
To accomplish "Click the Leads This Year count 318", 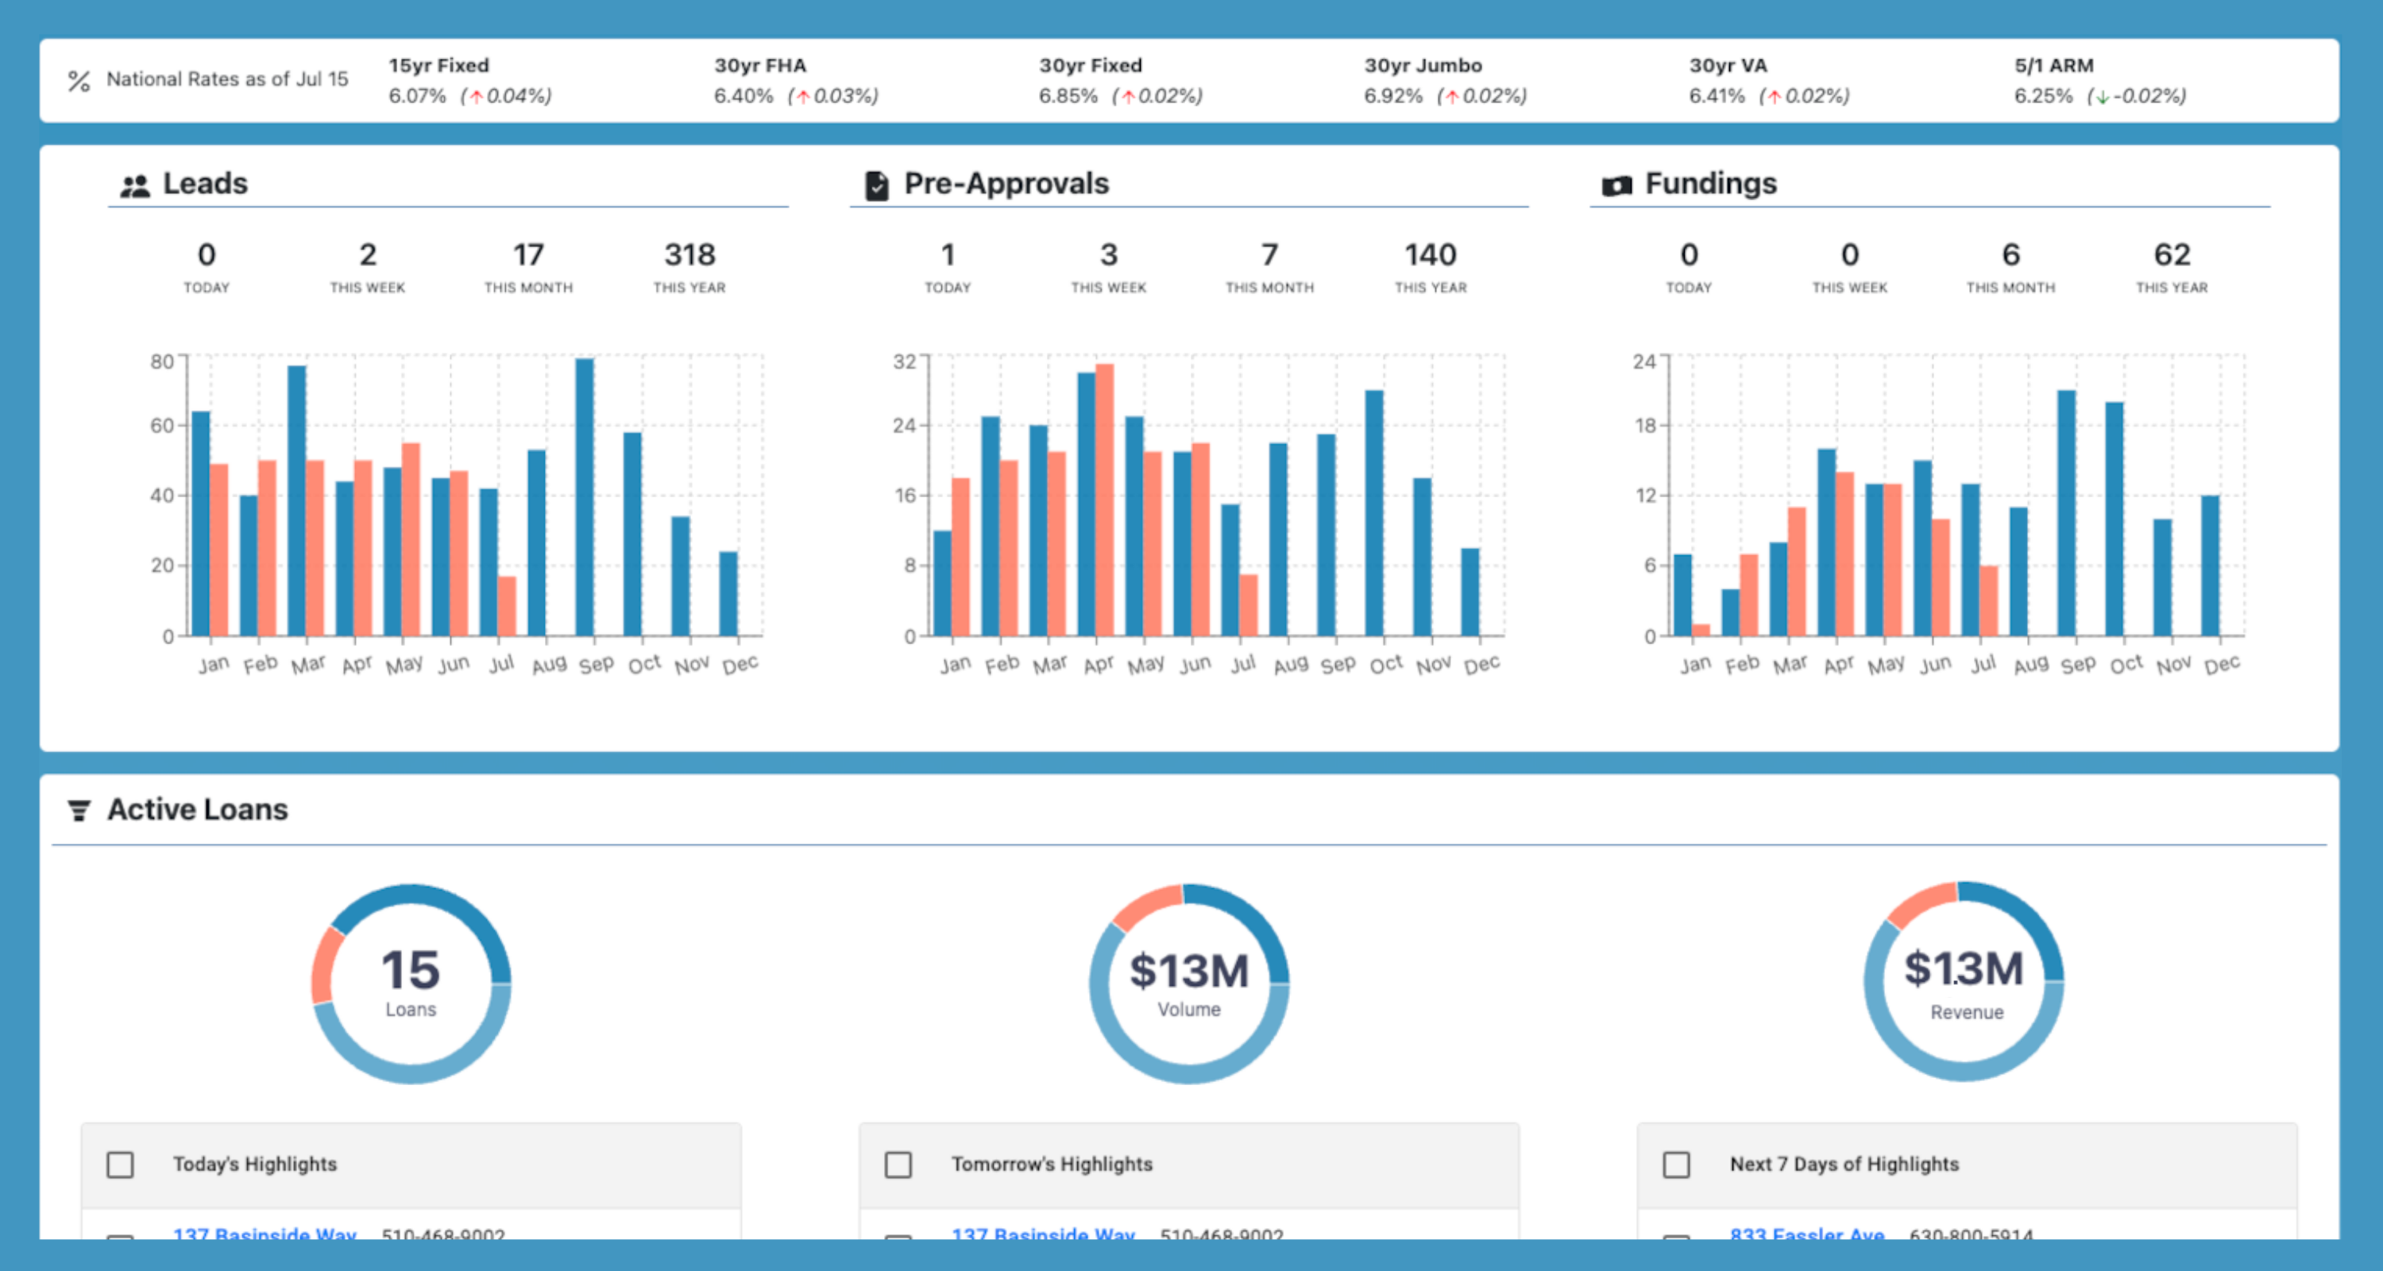I will pyautogui.click(x=689, y=255).
